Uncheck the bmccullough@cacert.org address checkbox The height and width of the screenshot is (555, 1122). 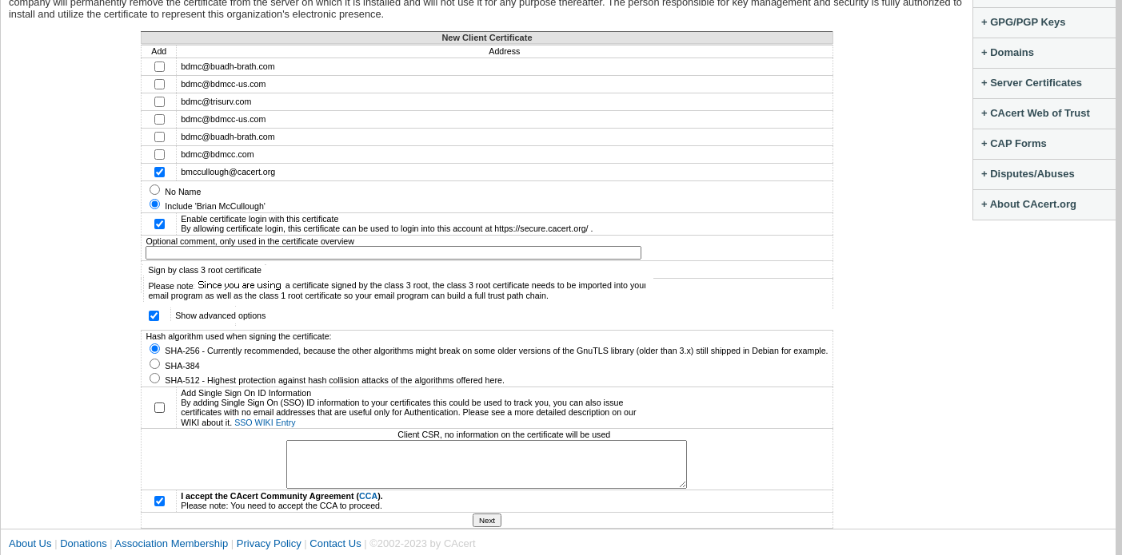(159, 172)
